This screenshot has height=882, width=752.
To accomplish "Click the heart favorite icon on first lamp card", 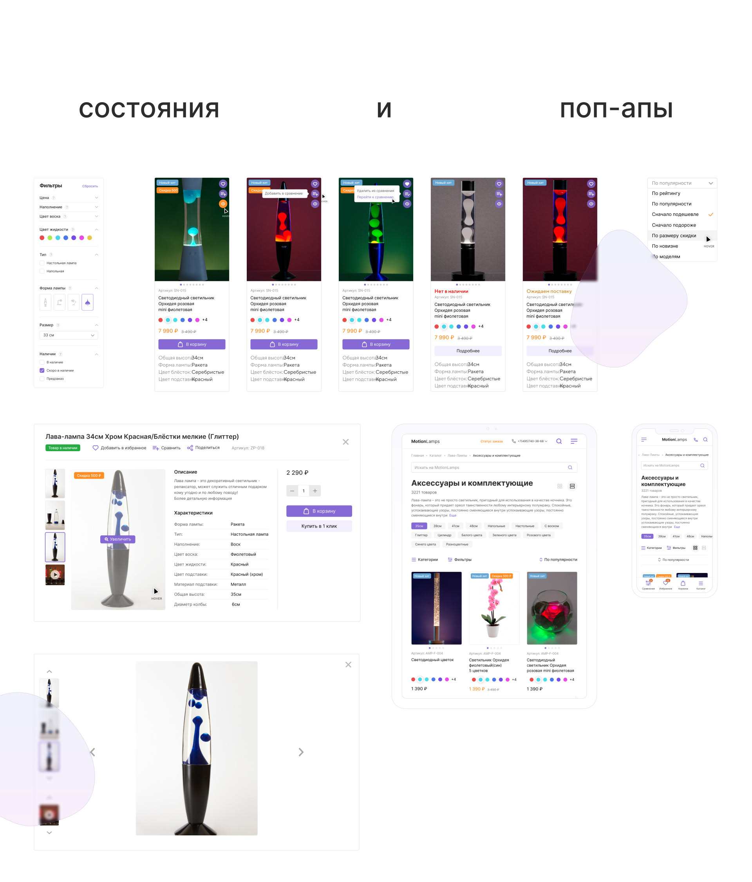I will pos(222,184).
